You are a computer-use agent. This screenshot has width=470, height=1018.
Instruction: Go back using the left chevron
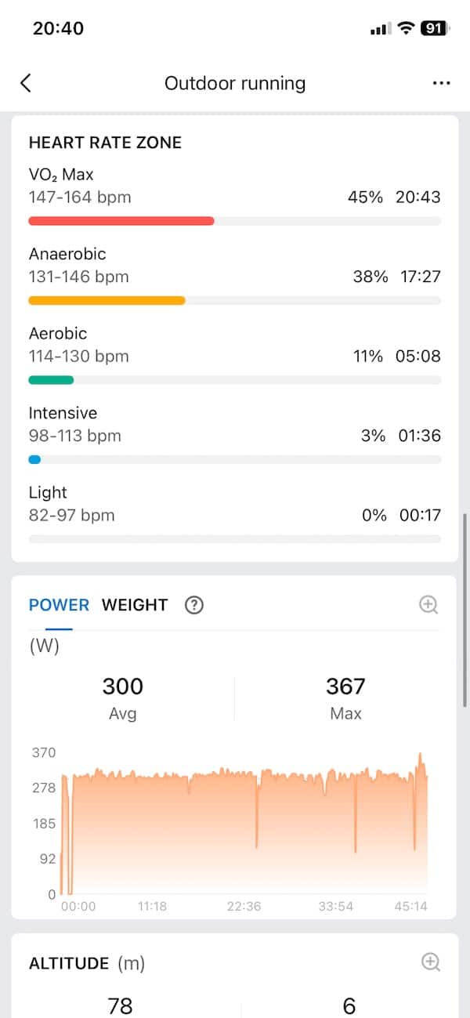26,83
